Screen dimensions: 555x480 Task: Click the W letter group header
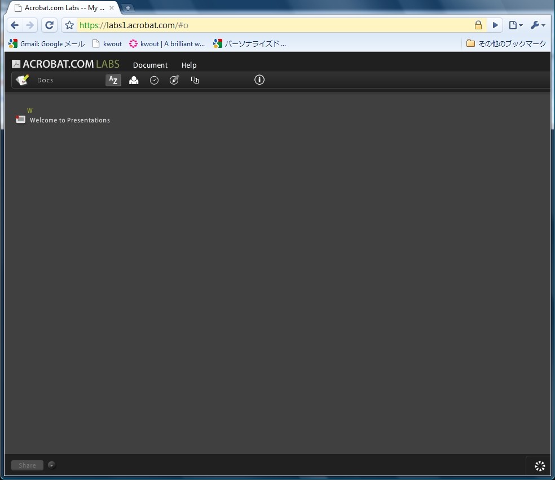coord(30,111)
